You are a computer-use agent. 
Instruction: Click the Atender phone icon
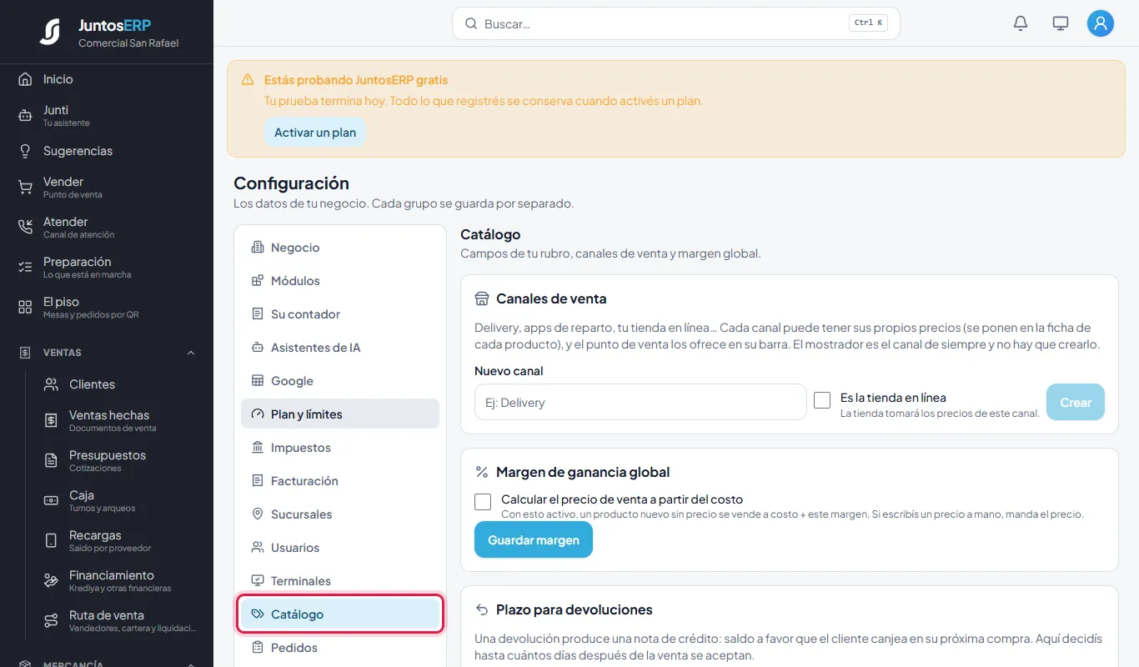pos(25,228)
